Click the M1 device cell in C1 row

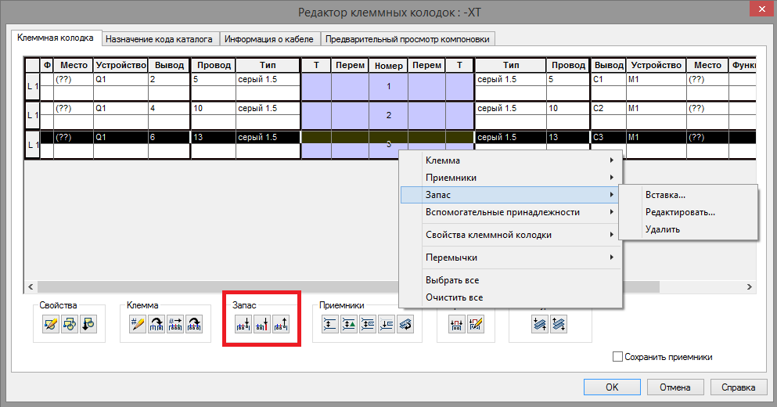coord(656,79)
